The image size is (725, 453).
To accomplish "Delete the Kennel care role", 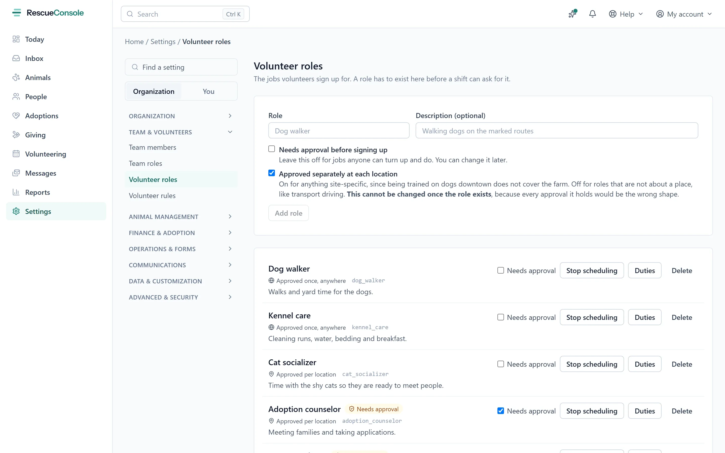I will (682, 317).
